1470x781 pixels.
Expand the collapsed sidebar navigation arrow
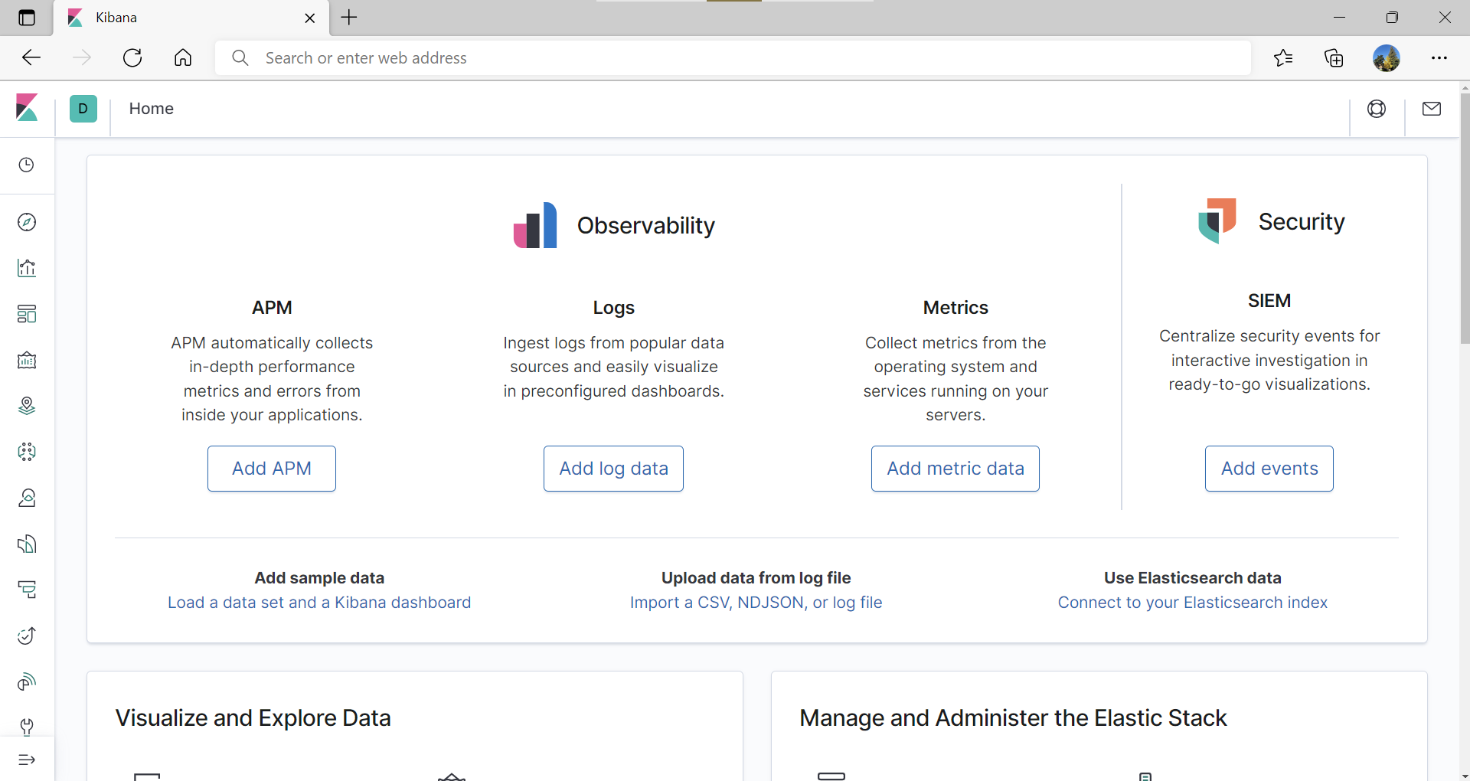pyautogui.click(x=27, y=760)
